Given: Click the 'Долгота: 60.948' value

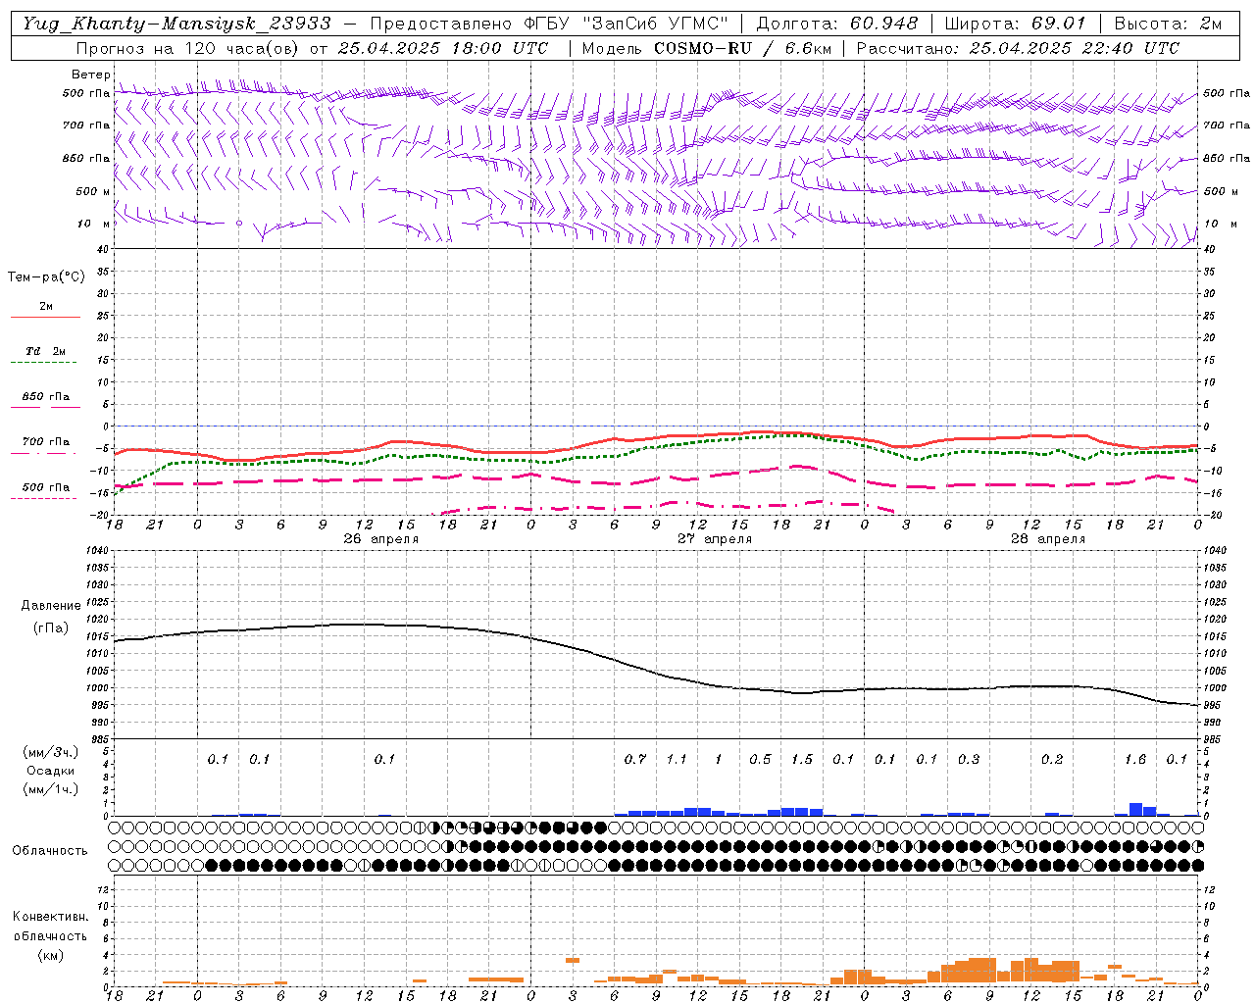Looking at the screenshot, I should tap(837, 24).
